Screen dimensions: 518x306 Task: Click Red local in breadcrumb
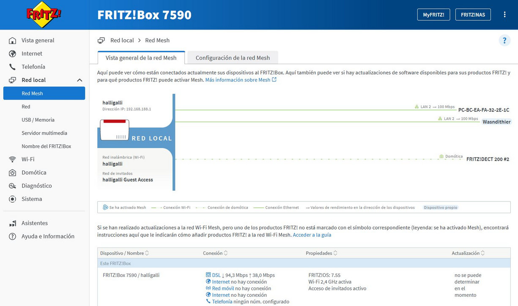pos(122,41)
